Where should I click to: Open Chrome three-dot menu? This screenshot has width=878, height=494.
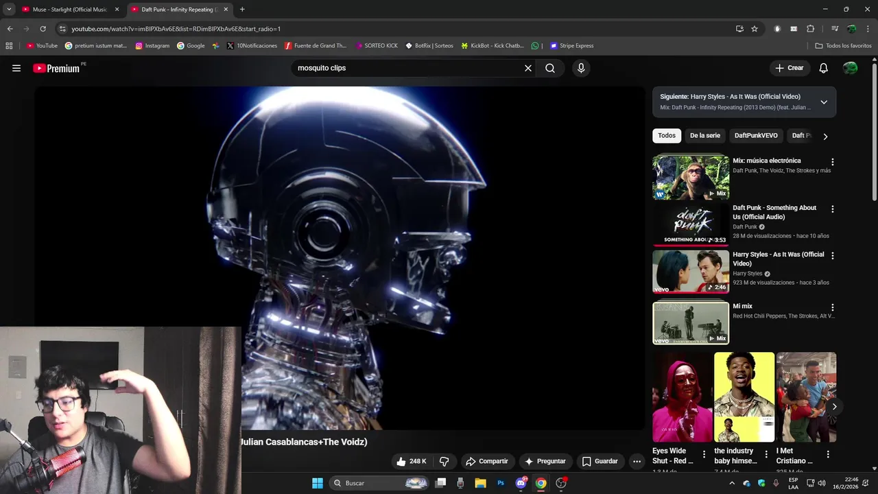(x=868, y=29)
